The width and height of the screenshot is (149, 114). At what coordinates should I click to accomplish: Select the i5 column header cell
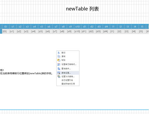[142, 27]
